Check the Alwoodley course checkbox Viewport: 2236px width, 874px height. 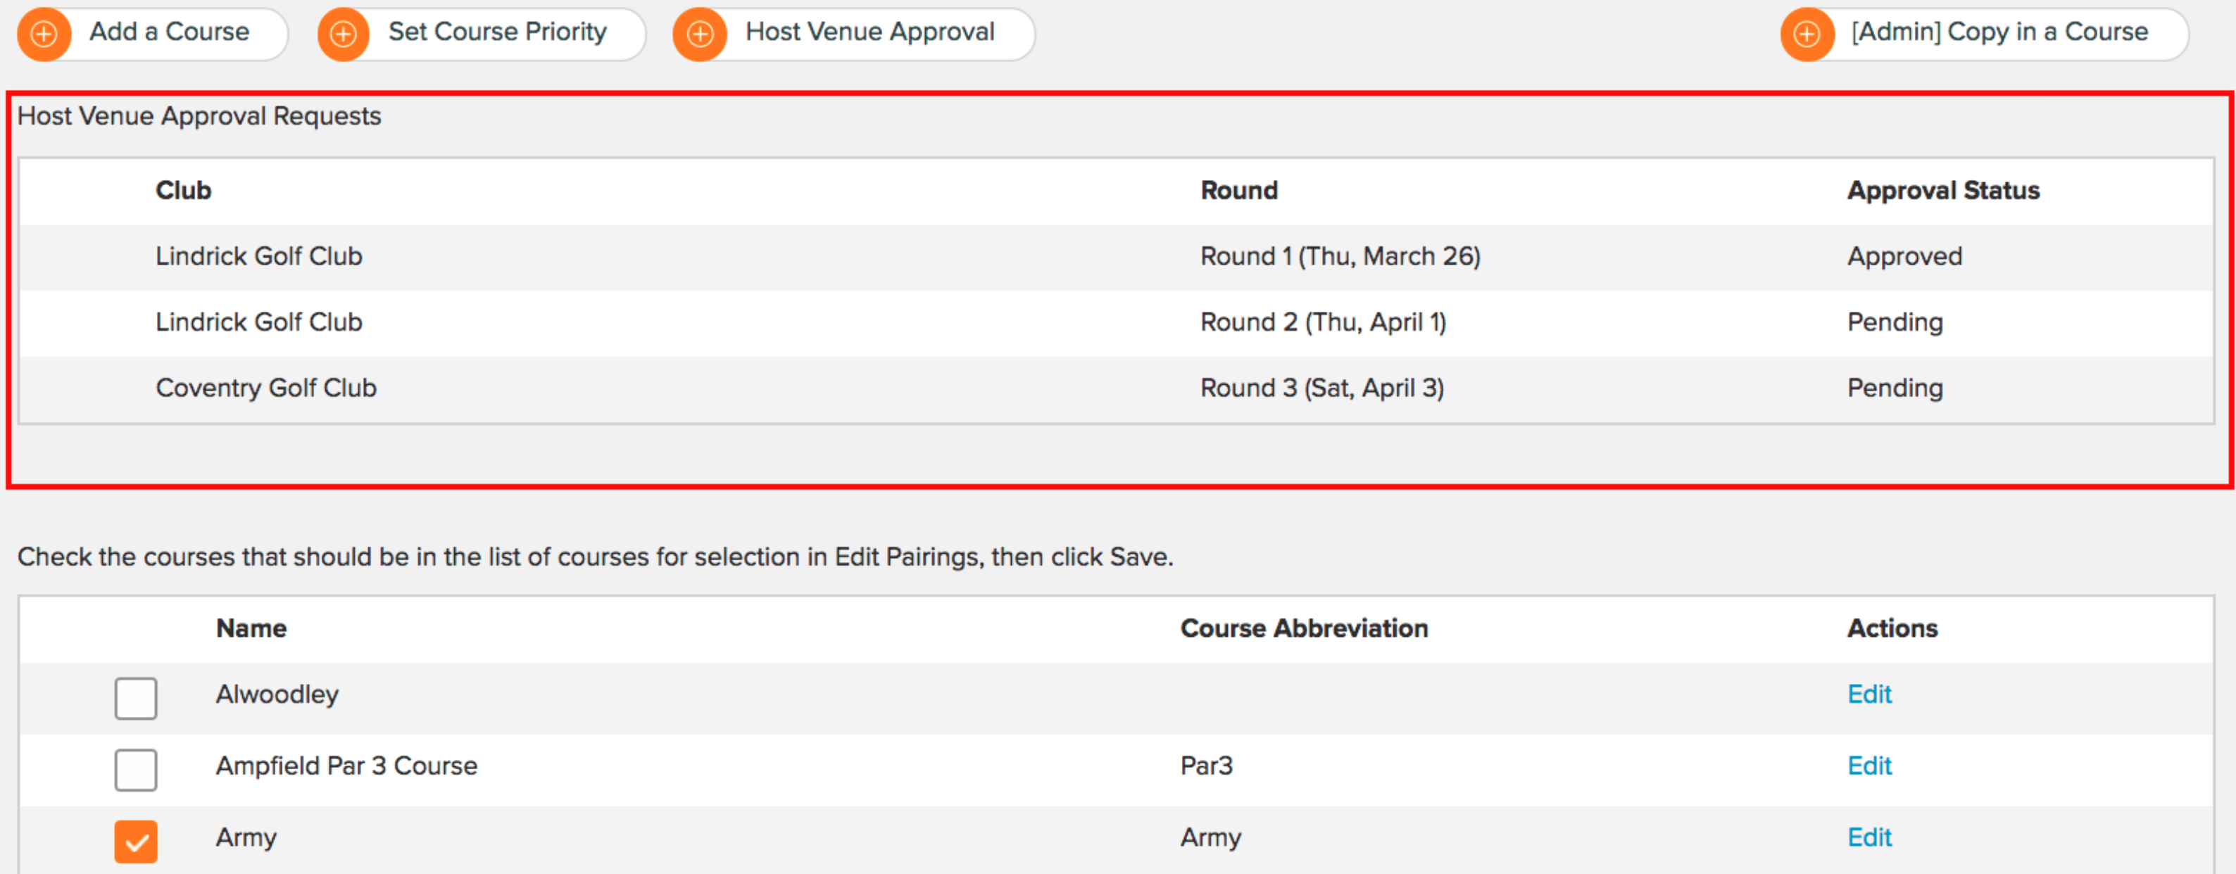click(135, 698)
